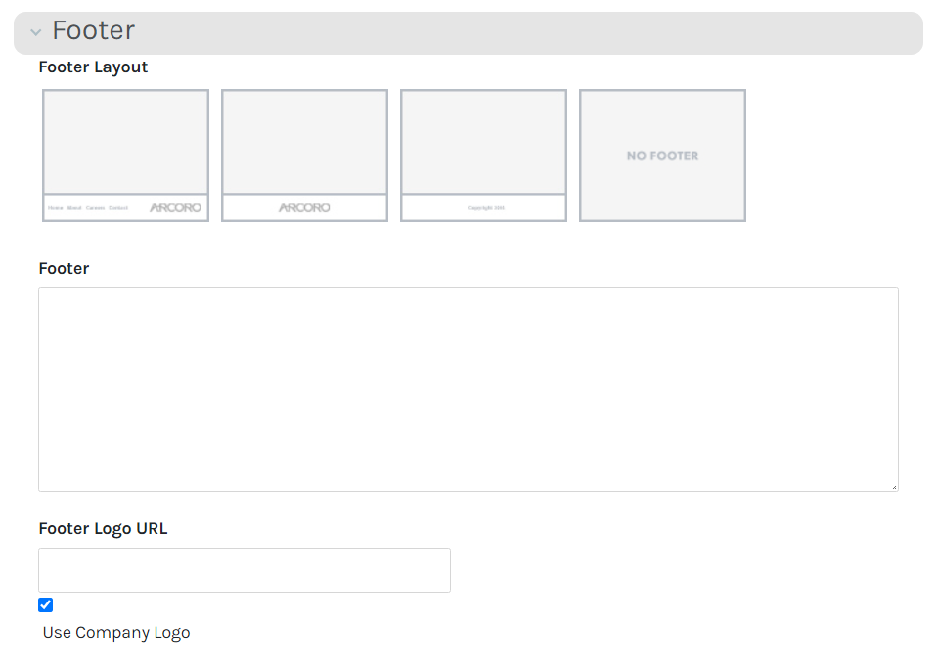Click inside the large Footer text area

click(468, 388)
